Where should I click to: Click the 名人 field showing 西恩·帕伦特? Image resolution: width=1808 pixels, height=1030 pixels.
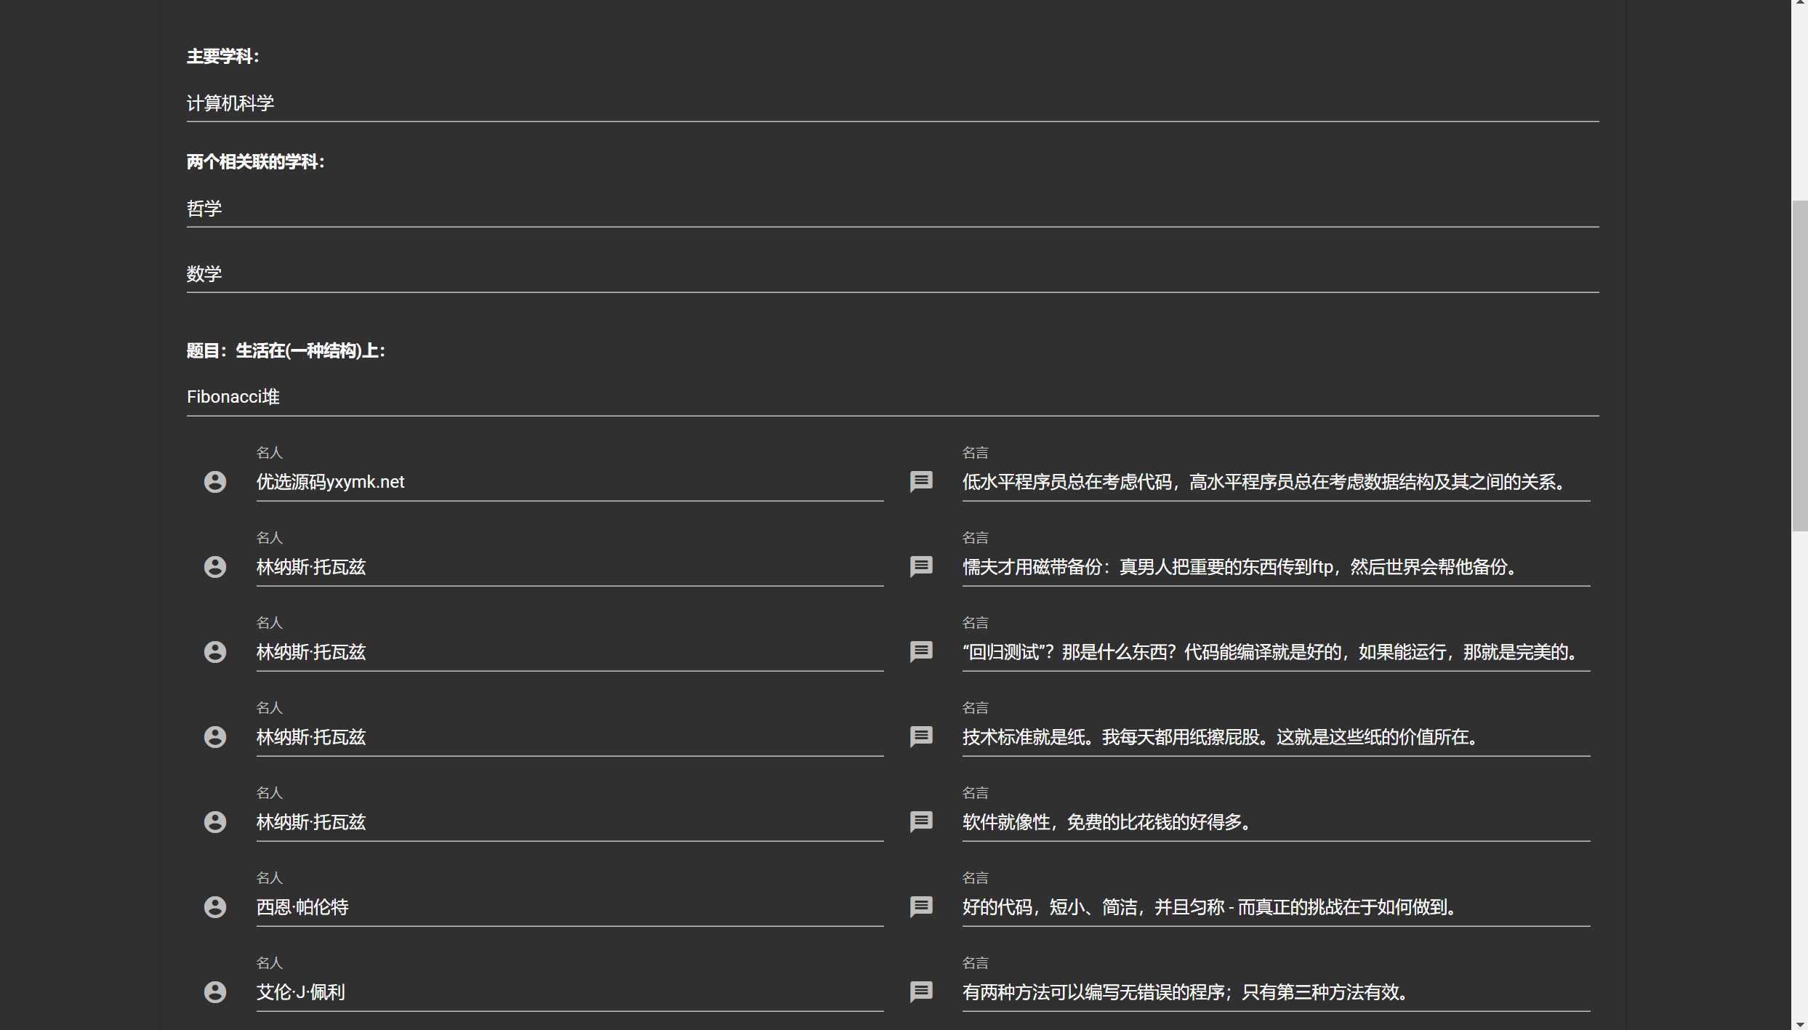(x=569, y=906)
